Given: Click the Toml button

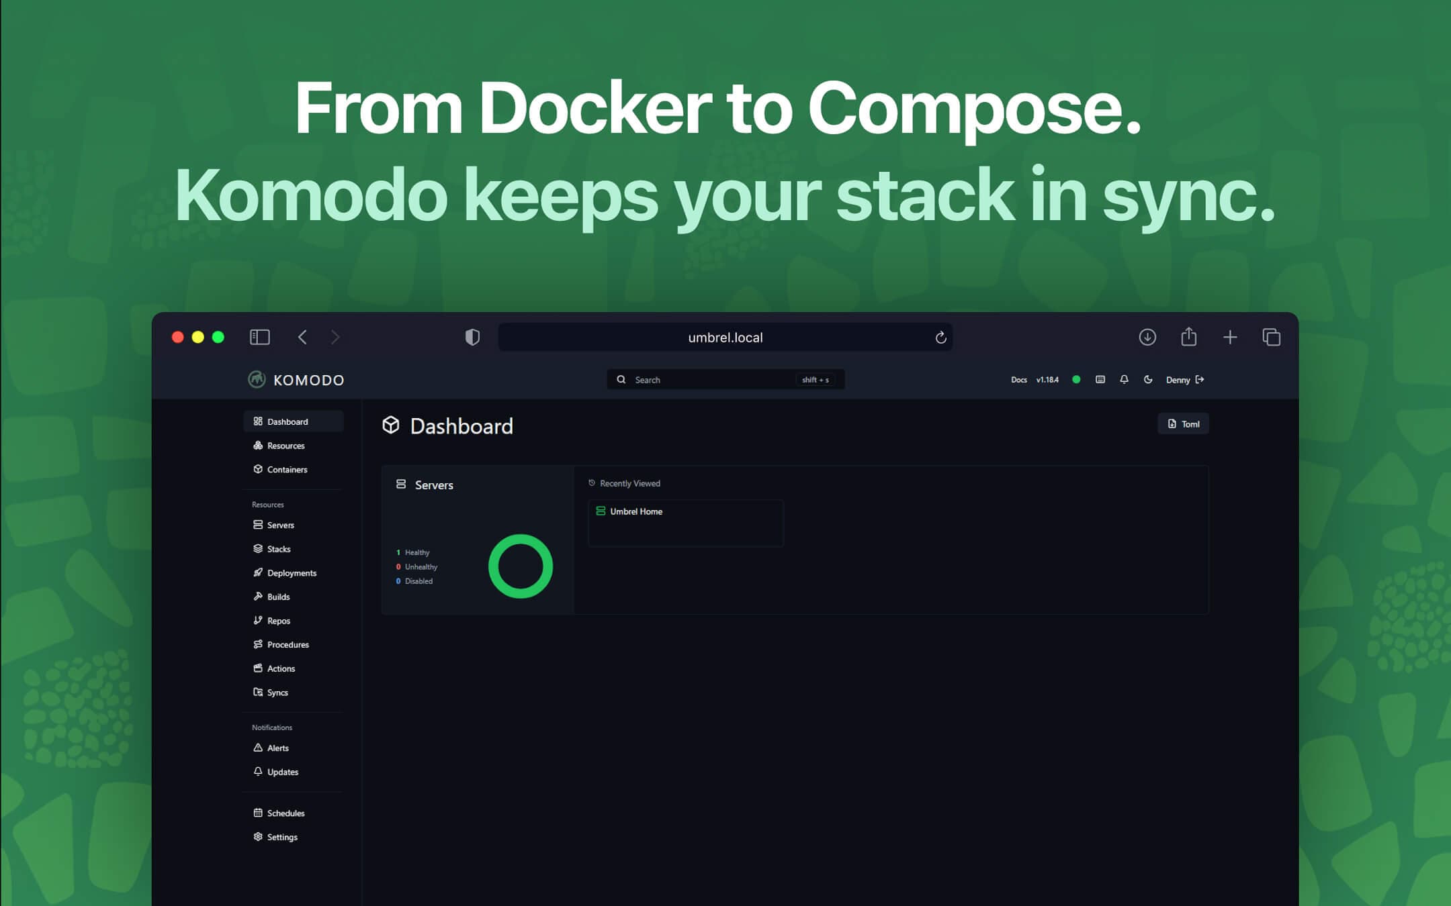Looking at the screenshot, I should 1183,424.
